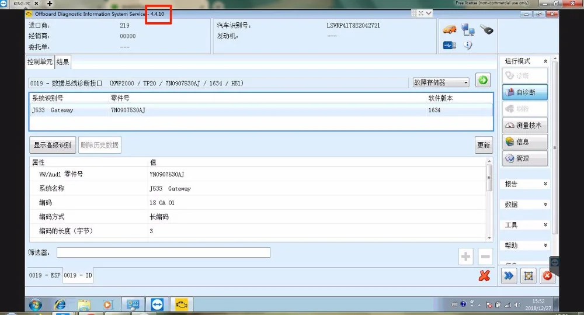Click the orange car vehicle icon
This screenshot has width=584, height=315.
[x=450, y=29]
